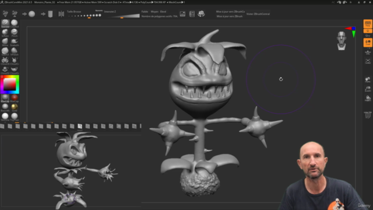
Task: Select the first history thumbnail
Action: 2,126
